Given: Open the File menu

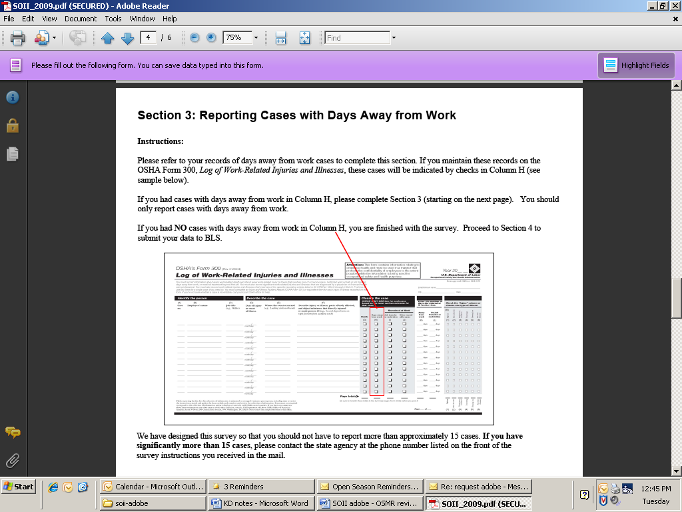Looking at the screenshot, I should click(9, 19).
